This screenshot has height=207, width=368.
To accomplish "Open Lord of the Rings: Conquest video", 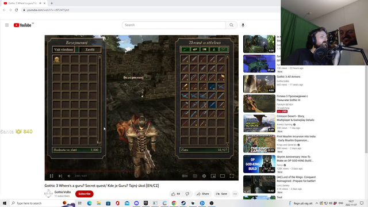I will 296,179.
